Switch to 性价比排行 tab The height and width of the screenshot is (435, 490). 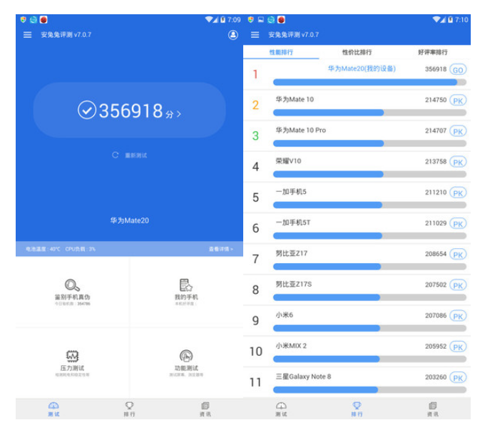(357, 52)
